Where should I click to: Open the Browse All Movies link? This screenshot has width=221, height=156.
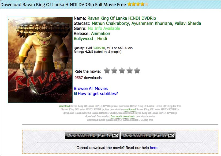91,88
